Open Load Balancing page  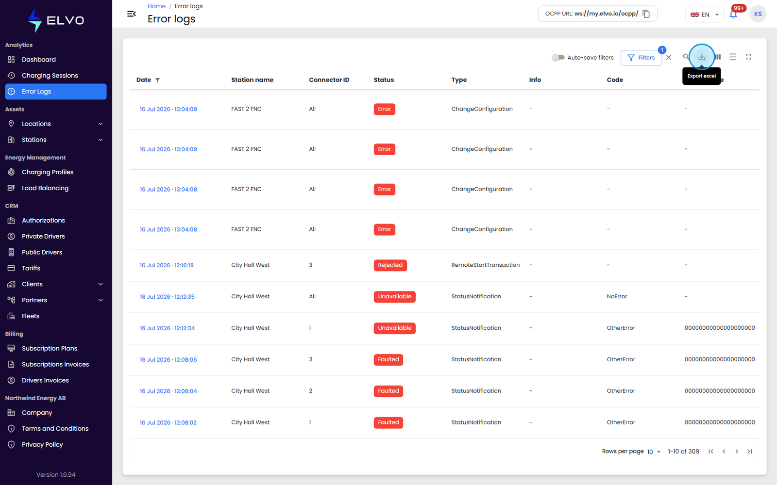pos(56,188)
